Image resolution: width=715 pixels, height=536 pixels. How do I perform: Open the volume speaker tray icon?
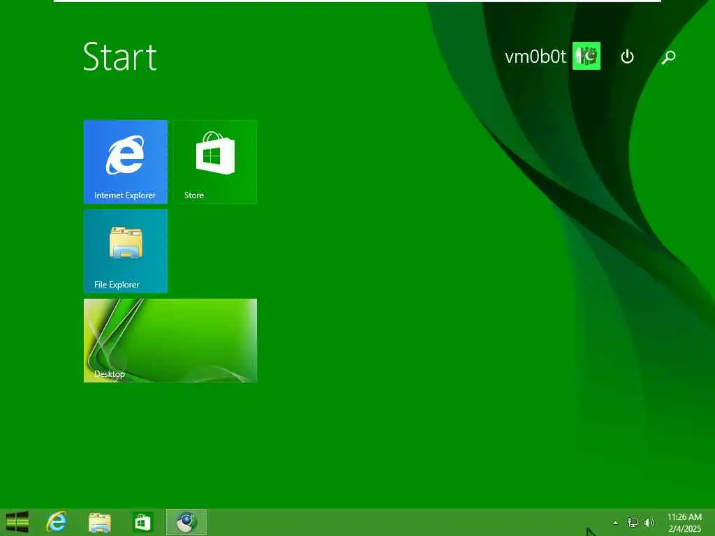pos(649,522)
